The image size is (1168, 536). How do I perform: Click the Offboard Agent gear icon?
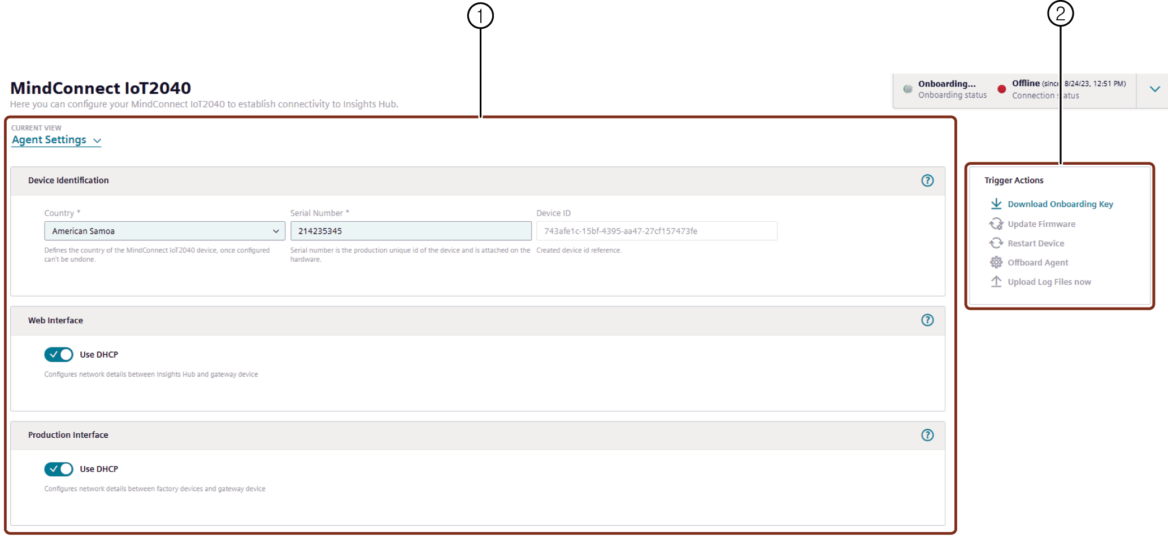click(996, 262)
